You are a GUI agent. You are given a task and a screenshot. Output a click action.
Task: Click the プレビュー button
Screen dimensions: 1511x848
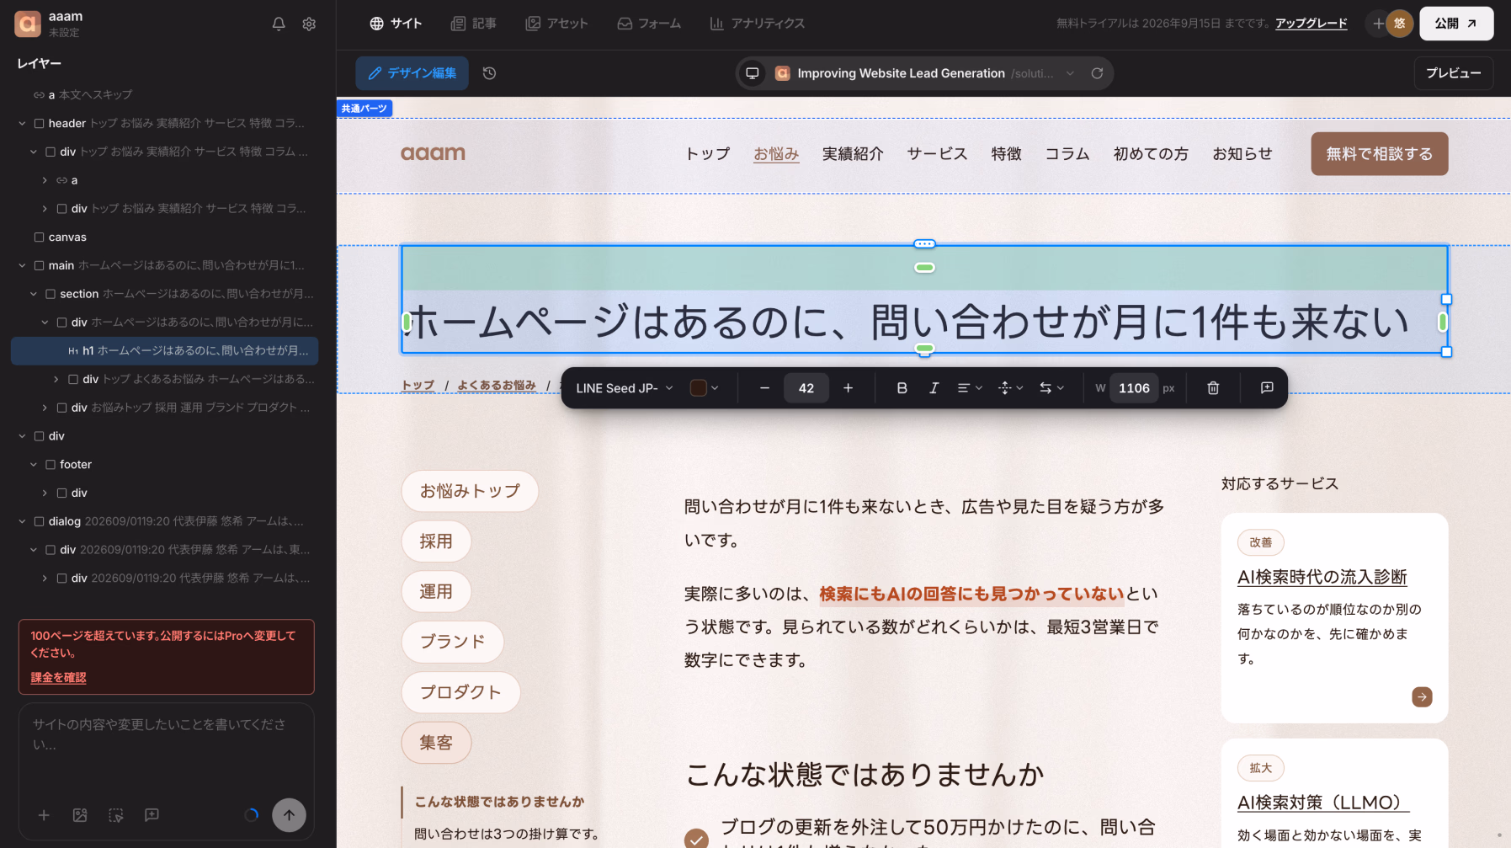tap(1454, 73)
